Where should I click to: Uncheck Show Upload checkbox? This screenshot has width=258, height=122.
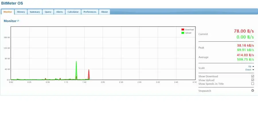click(253, 80)
